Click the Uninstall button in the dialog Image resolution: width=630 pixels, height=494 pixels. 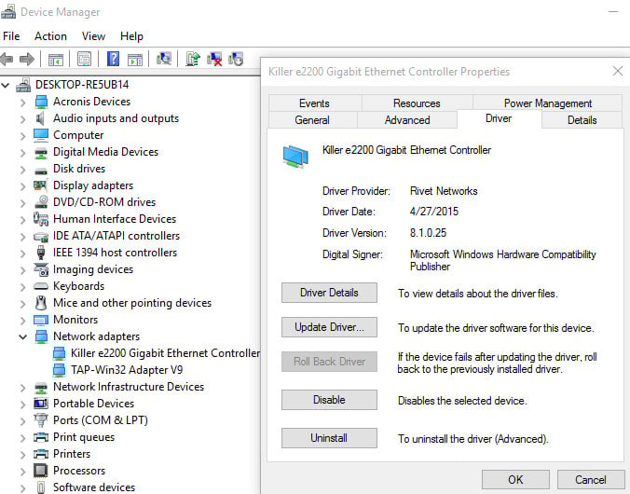[329, 438]
